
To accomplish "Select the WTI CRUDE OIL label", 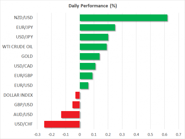I will tap(18, 47).
